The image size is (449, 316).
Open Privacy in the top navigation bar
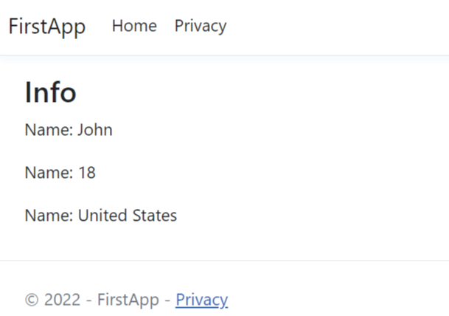point(201,27)
